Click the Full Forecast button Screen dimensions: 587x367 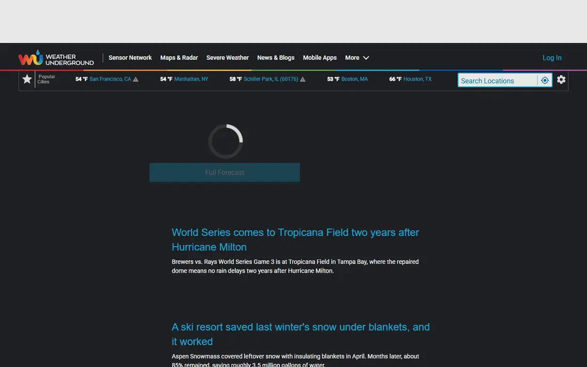(225, 172)
